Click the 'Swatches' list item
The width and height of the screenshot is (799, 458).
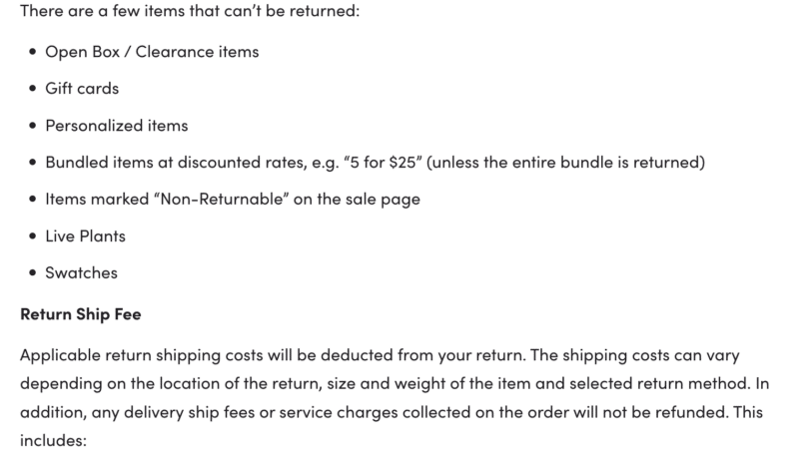coord(82,272)
